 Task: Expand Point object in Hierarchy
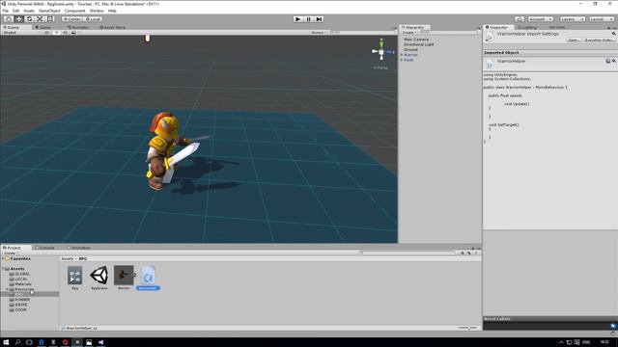click(x=402, y=60)
